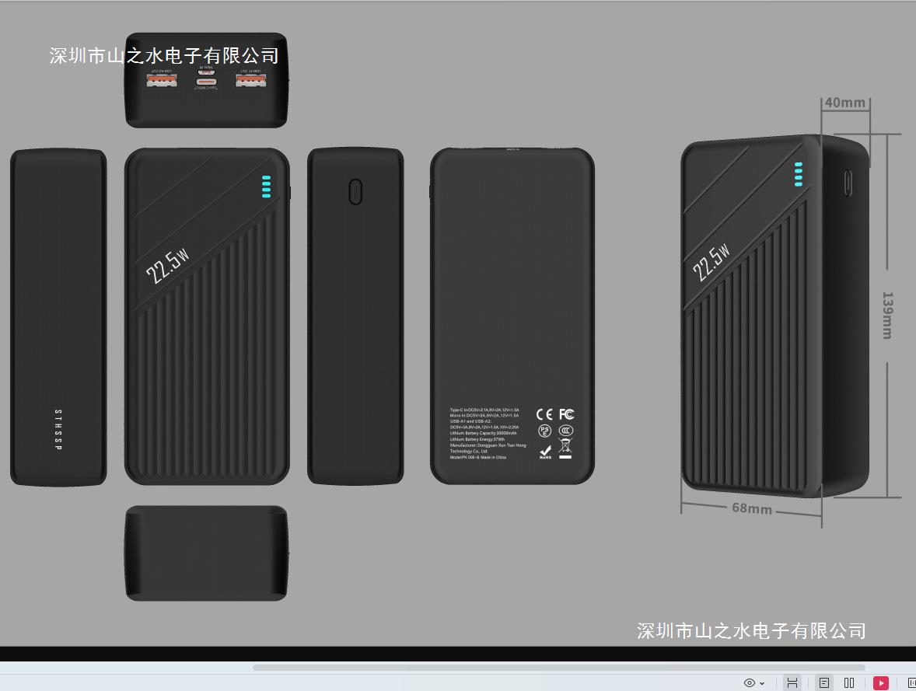Click the horizontal scrollbar at the bottom
916x691 pixels.
coord(558,667)
